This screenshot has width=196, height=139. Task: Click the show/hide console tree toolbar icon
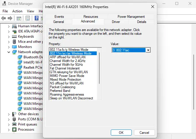click(x=19, y=18)
